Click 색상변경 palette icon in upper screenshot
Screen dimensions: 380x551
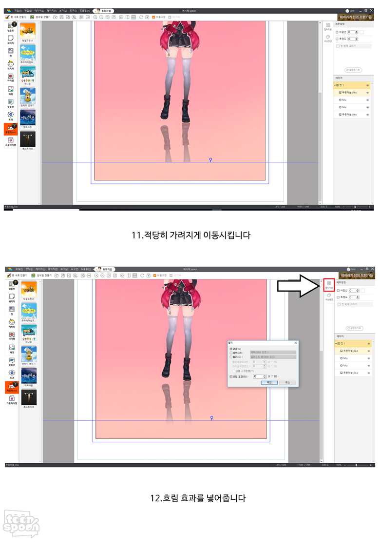pyautogui.click(x=328, y=39)
